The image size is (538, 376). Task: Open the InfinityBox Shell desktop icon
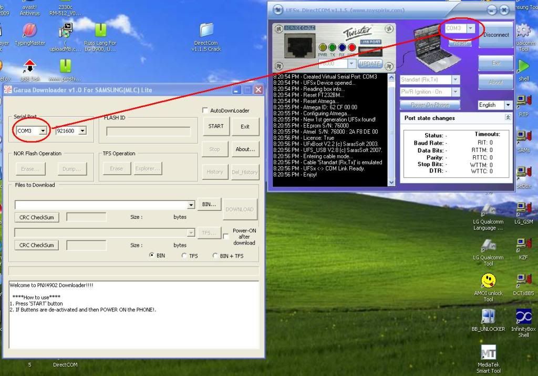click(x=523, y=316)
